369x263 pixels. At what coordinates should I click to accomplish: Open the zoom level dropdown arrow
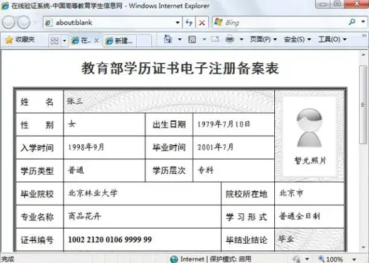354,259
